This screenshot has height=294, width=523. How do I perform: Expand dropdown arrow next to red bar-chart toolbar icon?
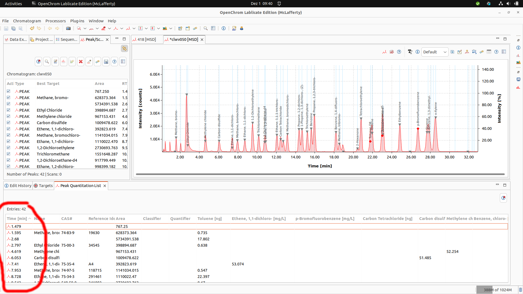pyautogui.click(x=110, y=28)
